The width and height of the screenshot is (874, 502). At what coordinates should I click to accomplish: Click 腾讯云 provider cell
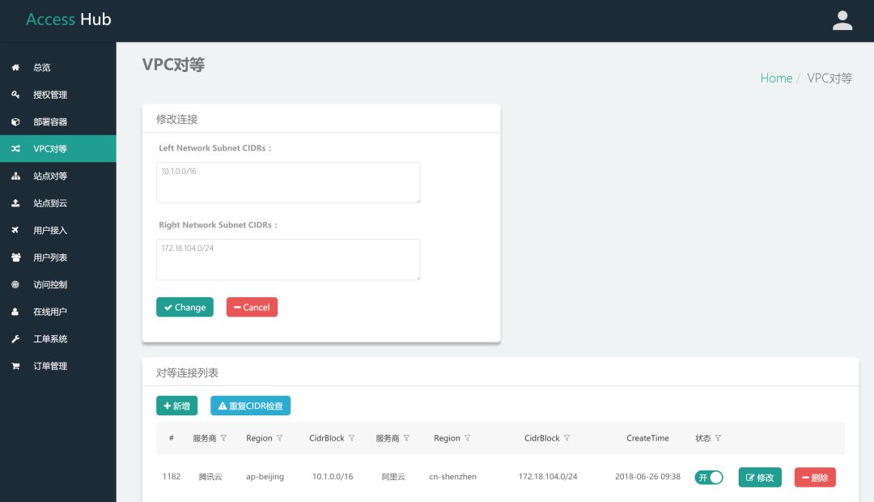pyautogui.click(x=210, y=477)
